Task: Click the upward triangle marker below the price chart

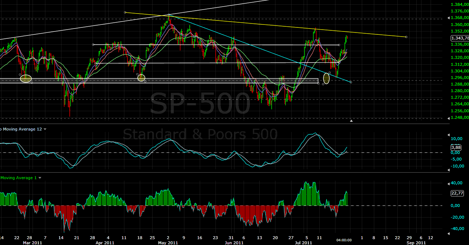Action: [351, 121]
